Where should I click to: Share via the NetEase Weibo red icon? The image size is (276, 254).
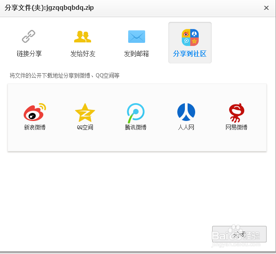click(237, 113)
